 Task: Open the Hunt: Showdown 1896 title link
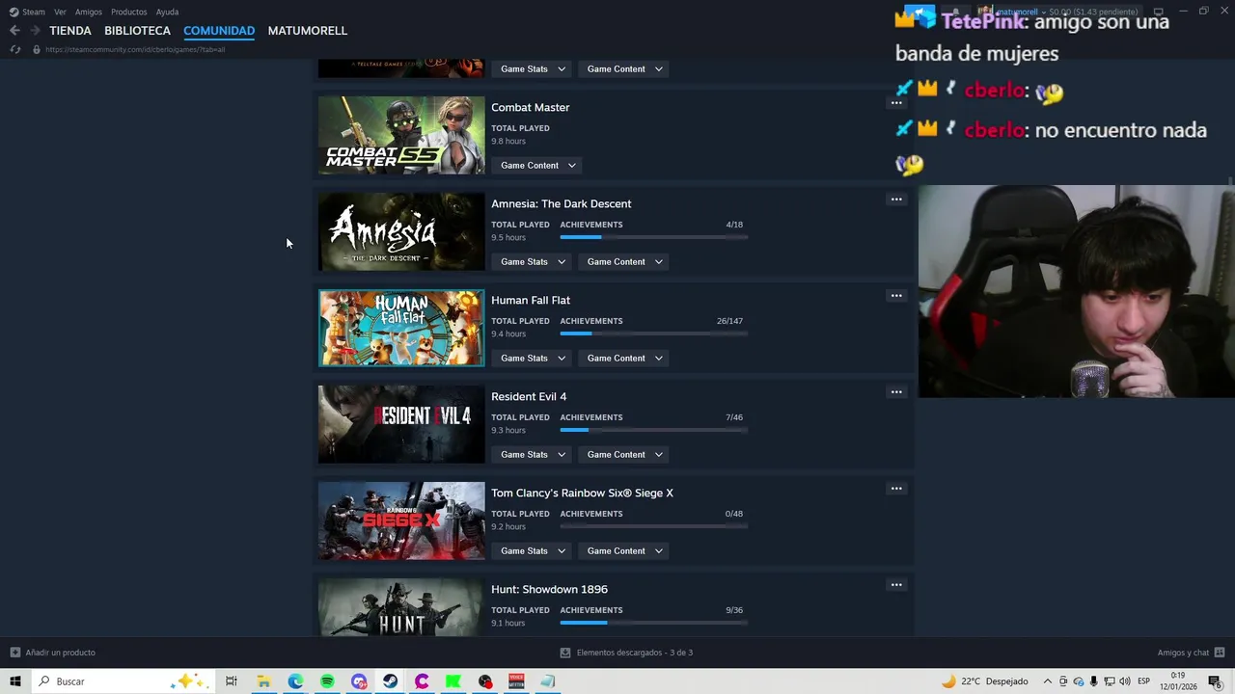click(x=549, y=589)
